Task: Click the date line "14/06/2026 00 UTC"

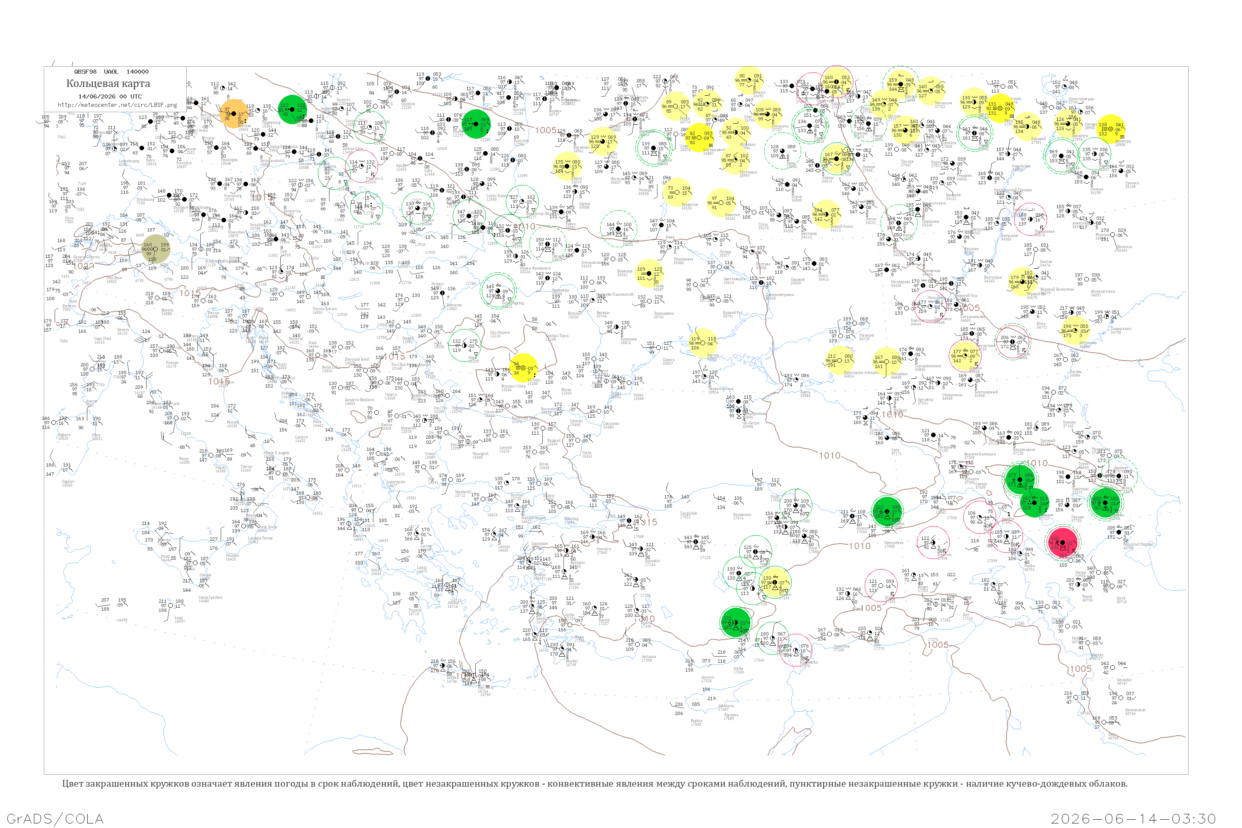Action: click(110, 96)
